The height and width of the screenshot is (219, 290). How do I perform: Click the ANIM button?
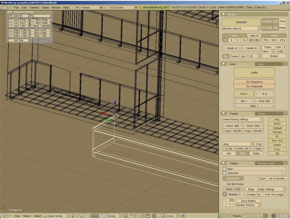[x=254, y=73]
